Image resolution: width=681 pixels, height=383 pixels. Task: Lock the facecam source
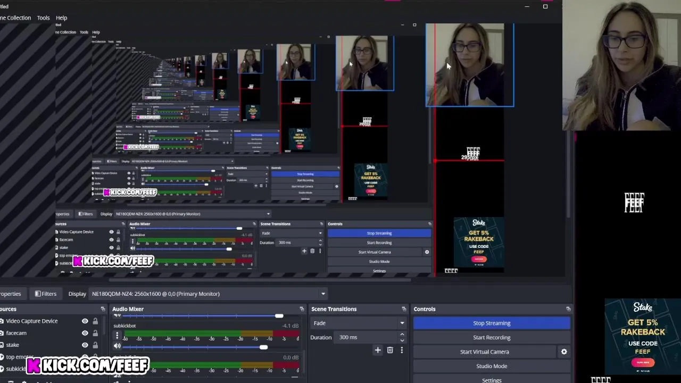[95, 333]
